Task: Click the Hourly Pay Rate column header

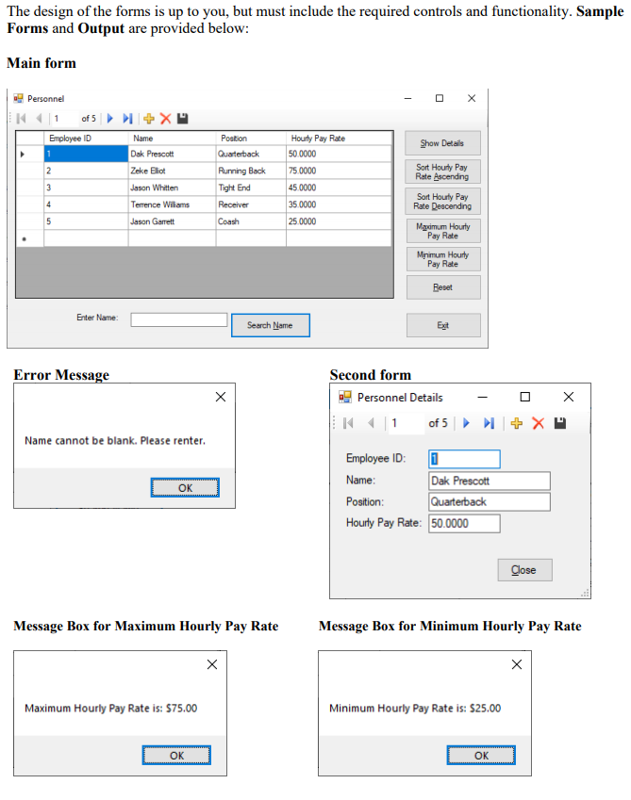Action: coord(339,139)
